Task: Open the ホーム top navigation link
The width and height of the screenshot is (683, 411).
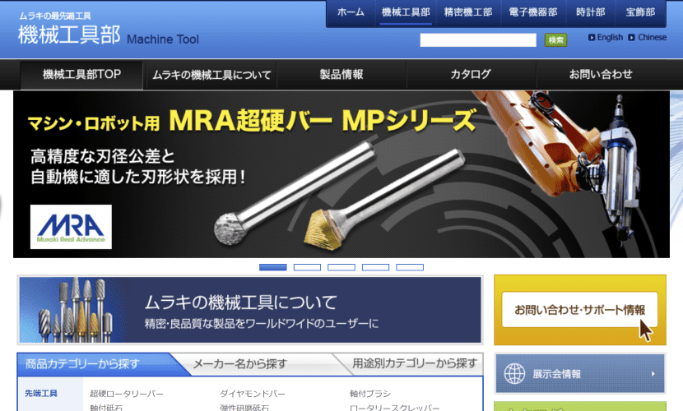Action: [351, 12]
